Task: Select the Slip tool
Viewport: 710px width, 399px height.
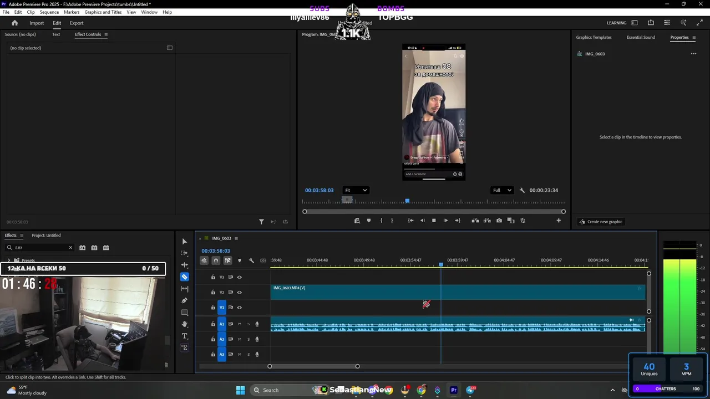Action: click(x=185, y=289)
